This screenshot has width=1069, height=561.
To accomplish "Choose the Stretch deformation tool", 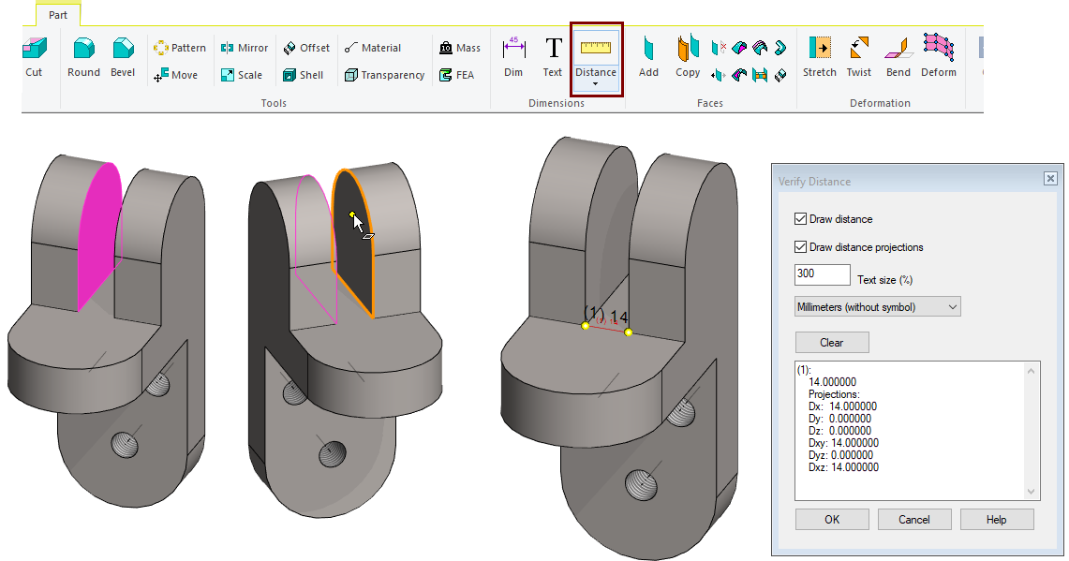I will (x=819, y=57).
